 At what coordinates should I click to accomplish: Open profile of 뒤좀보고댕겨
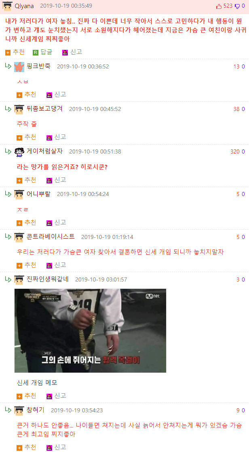[44, 109]
